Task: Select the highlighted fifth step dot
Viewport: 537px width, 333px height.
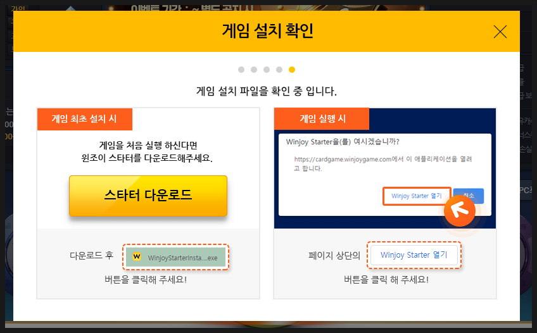Action: 292,70
